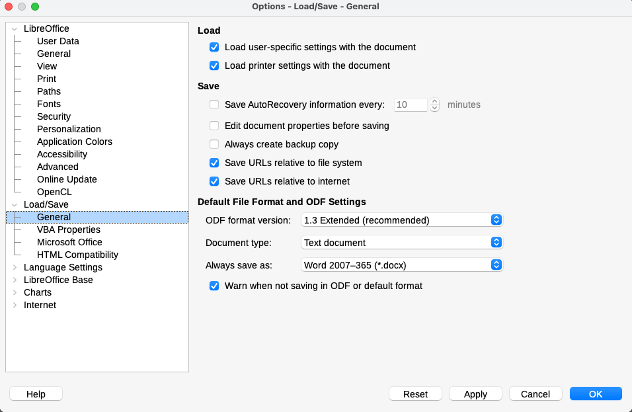Click the AutoRecovery minutes stepper arrows
Screen dimensions: 632x412
[434, 104]
